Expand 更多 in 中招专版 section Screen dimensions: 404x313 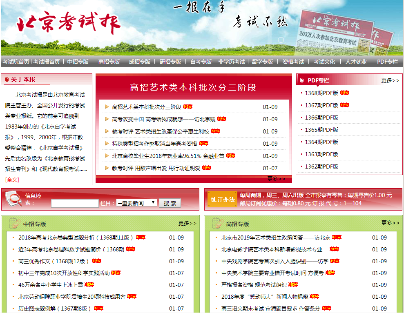187,223
